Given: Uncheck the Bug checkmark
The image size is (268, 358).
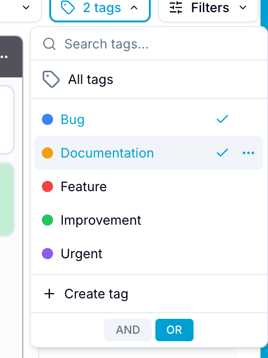Looking at the screenshot, I should [222, 119].
